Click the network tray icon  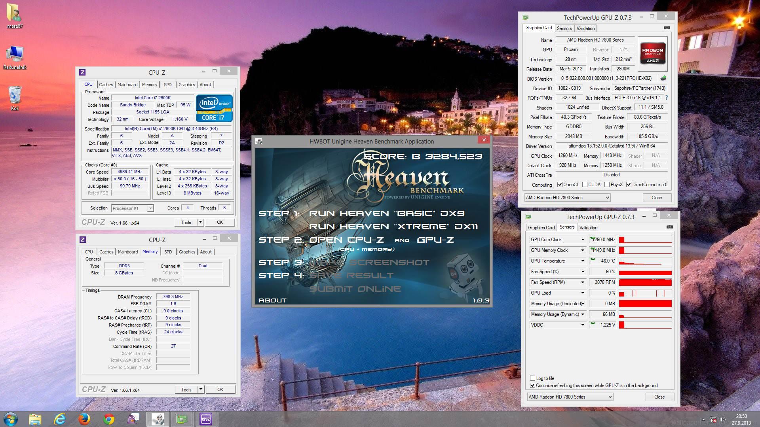713,419
